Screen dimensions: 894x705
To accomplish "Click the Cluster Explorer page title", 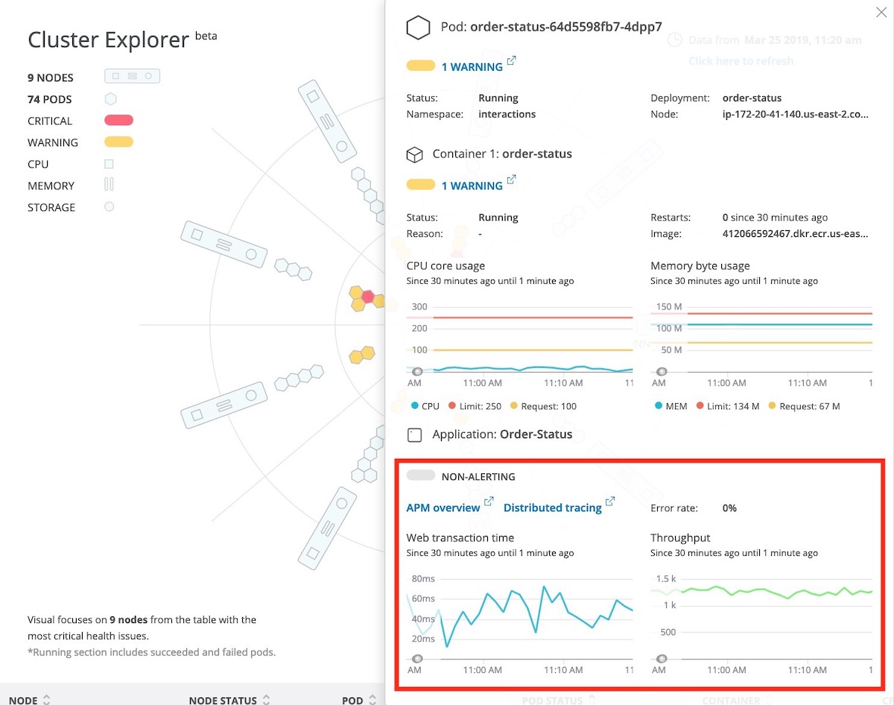I will (108, 39).
